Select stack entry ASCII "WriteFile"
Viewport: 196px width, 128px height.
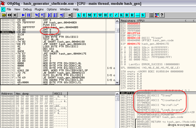coord(165,105)
